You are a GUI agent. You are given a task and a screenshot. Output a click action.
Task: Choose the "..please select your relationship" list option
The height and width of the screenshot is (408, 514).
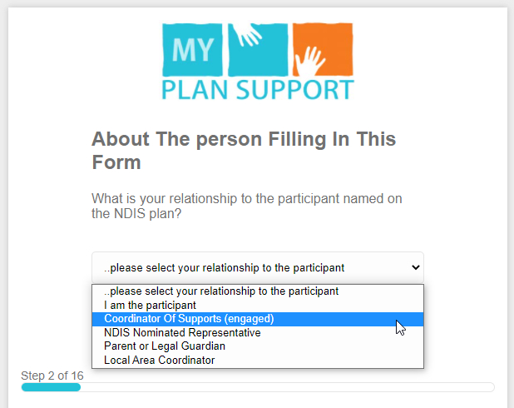[221, 291]
